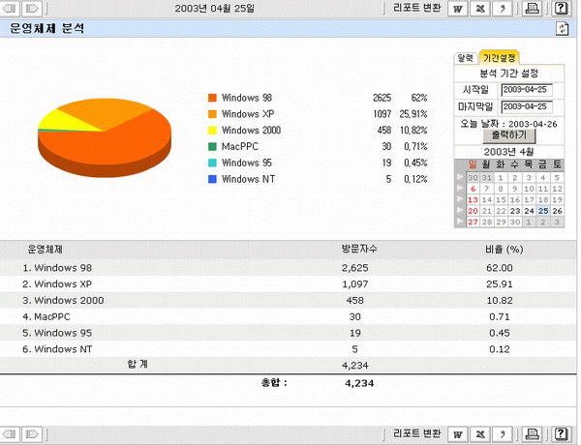
Task: Export to Word from bottom toolbar
Action: [x=458, y=434]
